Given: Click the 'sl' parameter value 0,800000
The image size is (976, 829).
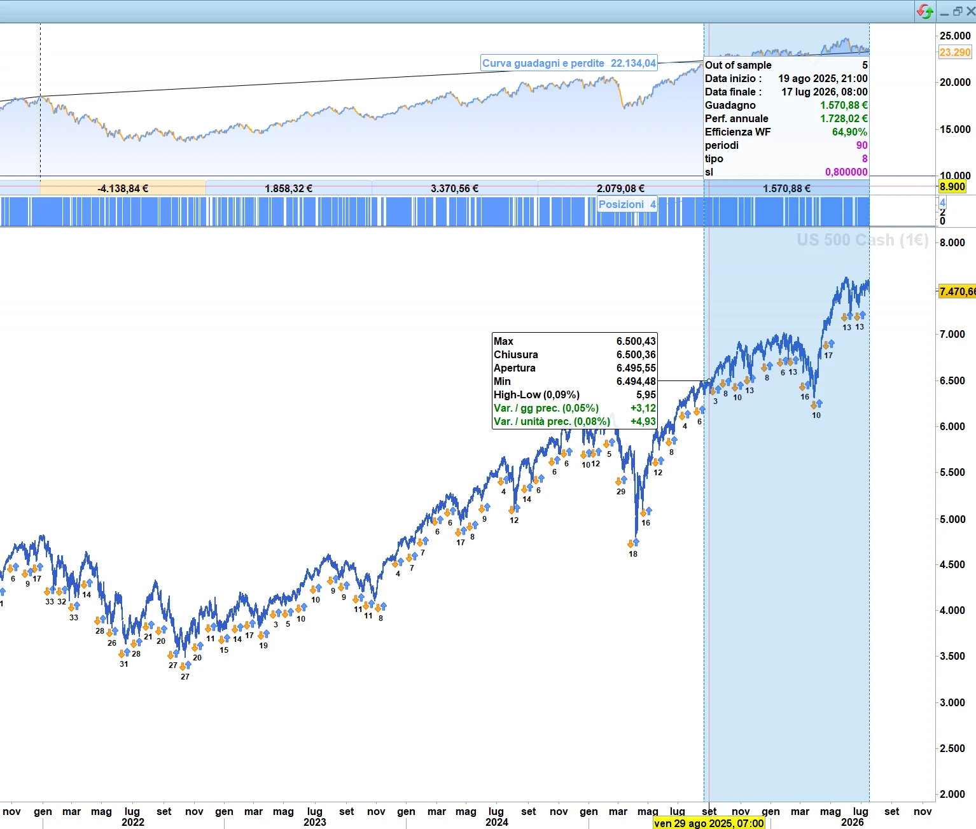Looking at the screenshot, I should click(846, 172).
